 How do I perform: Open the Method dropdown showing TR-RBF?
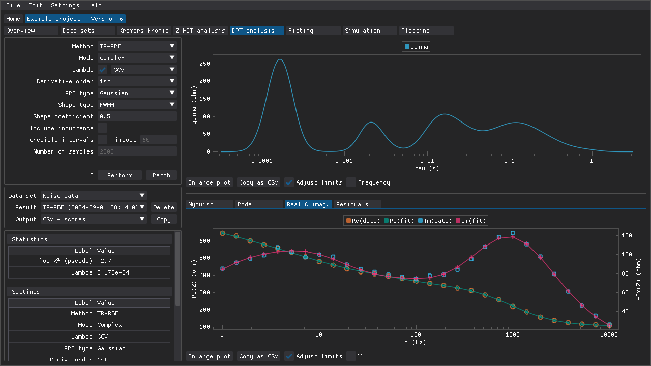[137, 46]
